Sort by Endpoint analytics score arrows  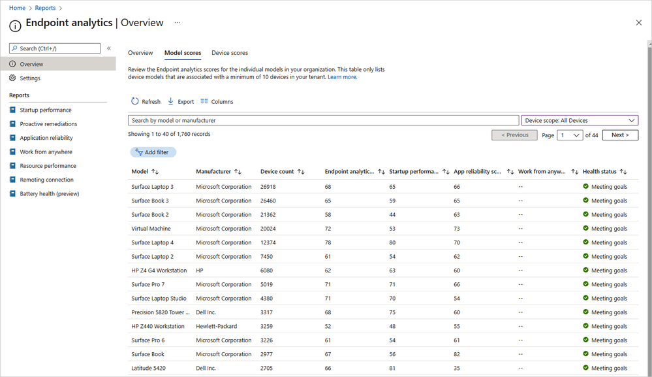tap(381, 171)
